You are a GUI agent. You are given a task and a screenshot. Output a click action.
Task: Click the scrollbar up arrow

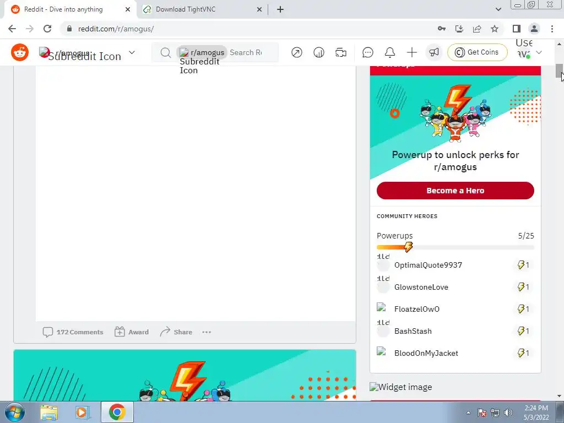pyautogui.click(x=560, y=44)
